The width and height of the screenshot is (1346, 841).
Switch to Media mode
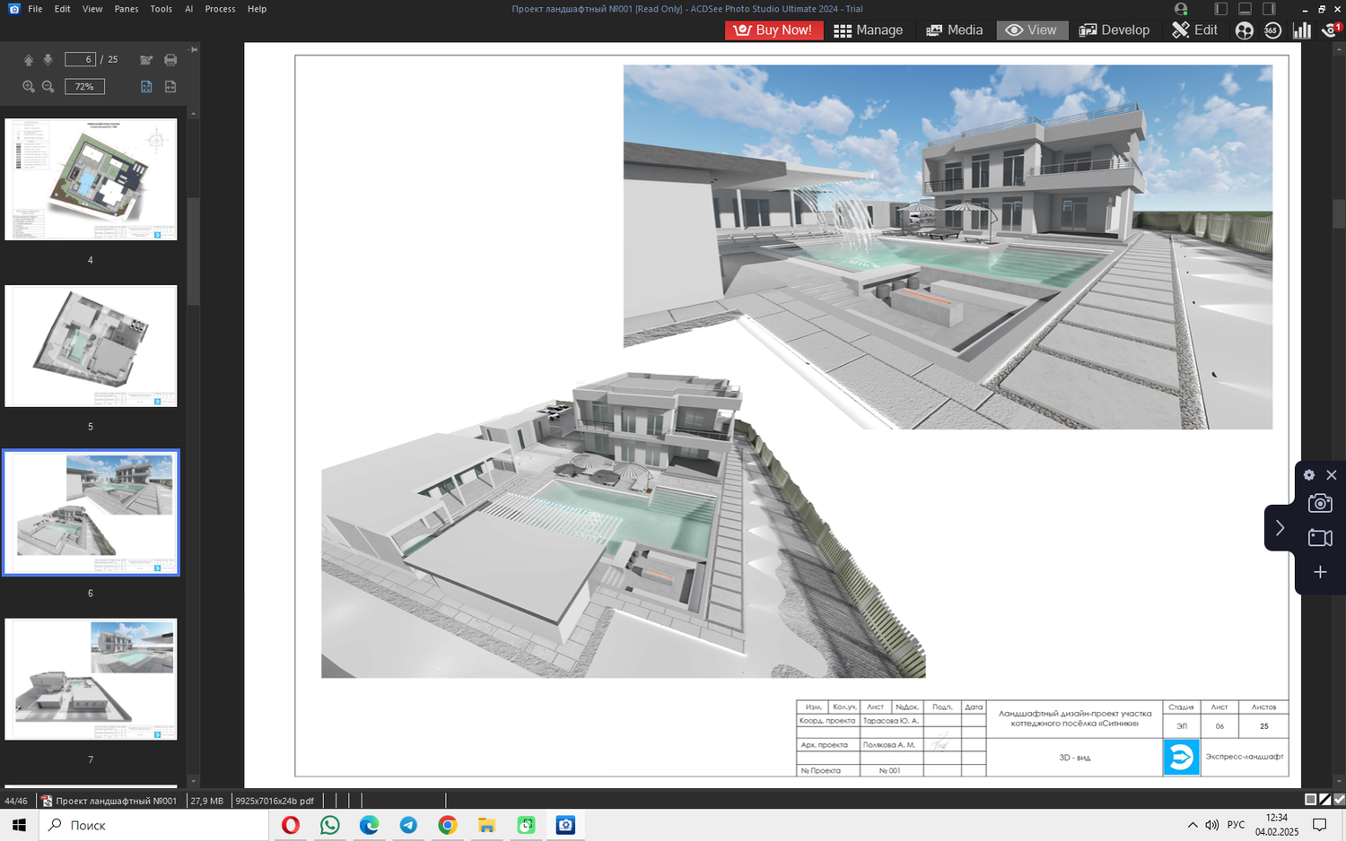955,30
